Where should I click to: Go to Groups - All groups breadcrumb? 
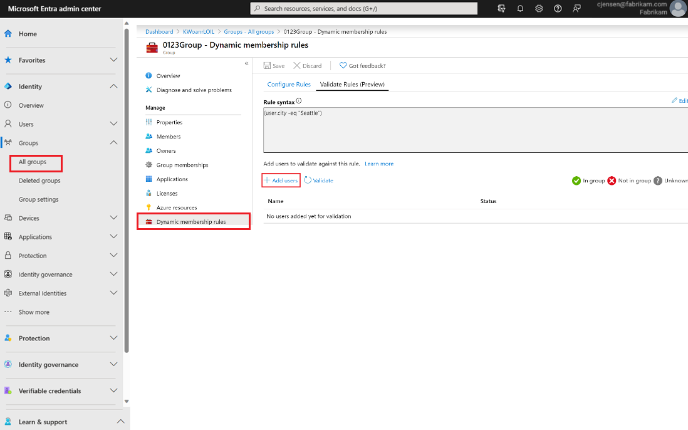[249, 31]
